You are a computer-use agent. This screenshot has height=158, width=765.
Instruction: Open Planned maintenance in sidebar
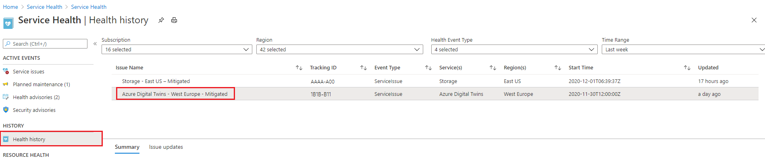click(x=42, y=84)
